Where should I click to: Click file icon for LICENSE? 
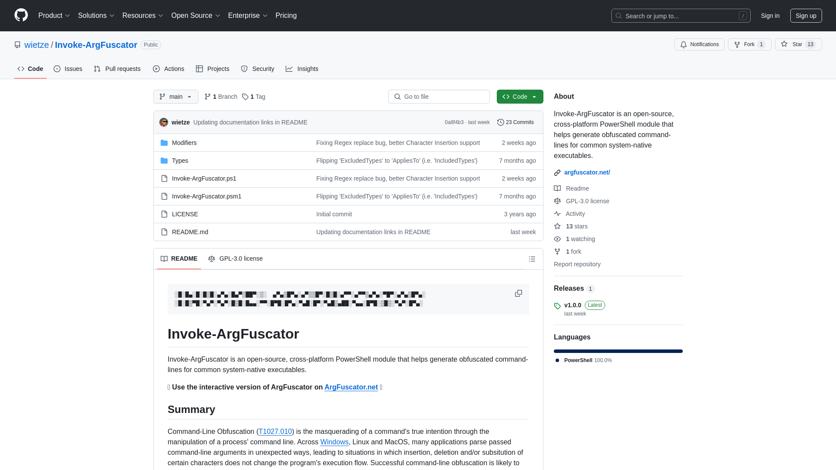pyautogui.click(x=164, y=214)
